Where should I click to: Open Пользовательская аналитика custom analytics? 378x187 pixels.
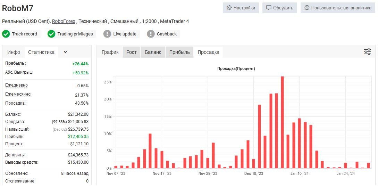tap(338, 8)
